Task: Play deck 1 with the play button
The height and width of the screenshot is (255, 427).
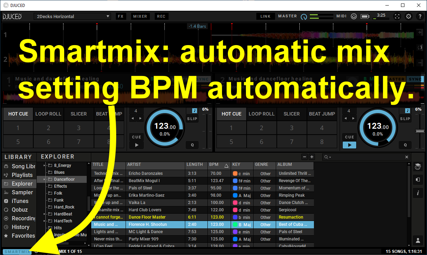Action: (137, 145)
